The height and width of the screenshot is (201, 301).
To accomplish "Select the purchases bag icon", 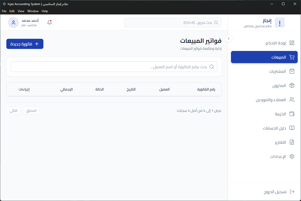I will click(292, 71).
